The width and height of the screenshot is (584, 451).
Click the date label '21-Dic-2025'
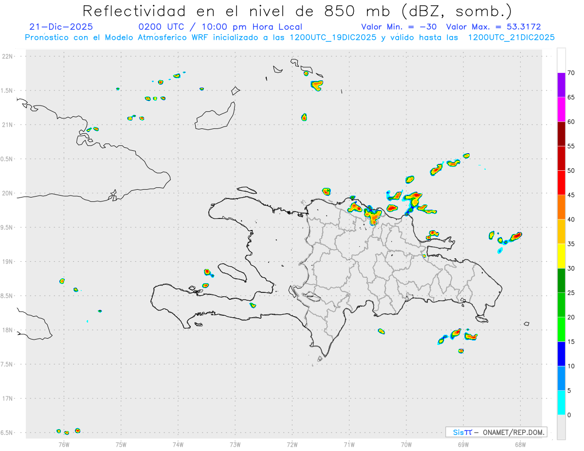click(x=61, y=27)
